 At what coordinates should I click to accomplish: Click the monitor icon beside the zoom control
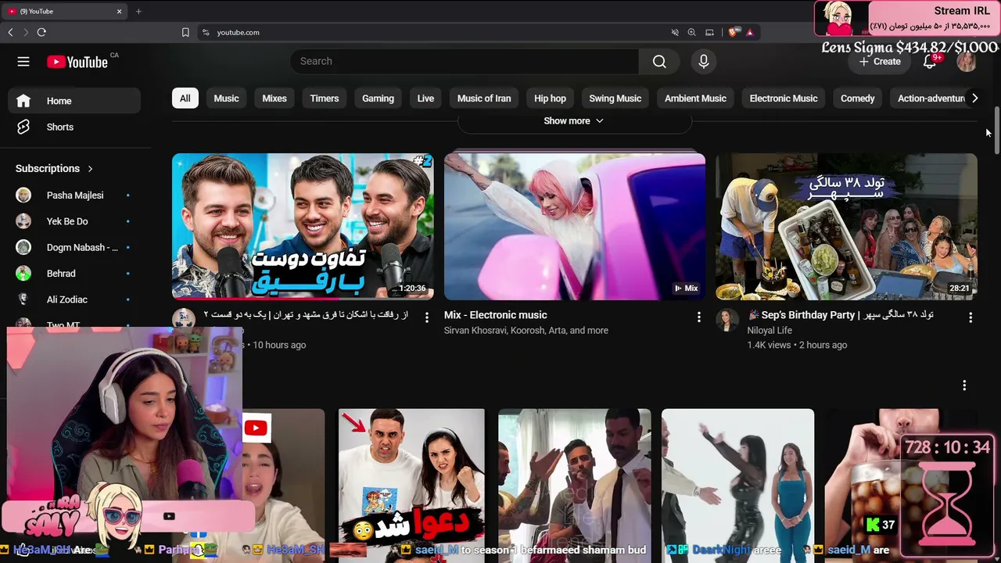pyautogui.click(x=709, y=32)
